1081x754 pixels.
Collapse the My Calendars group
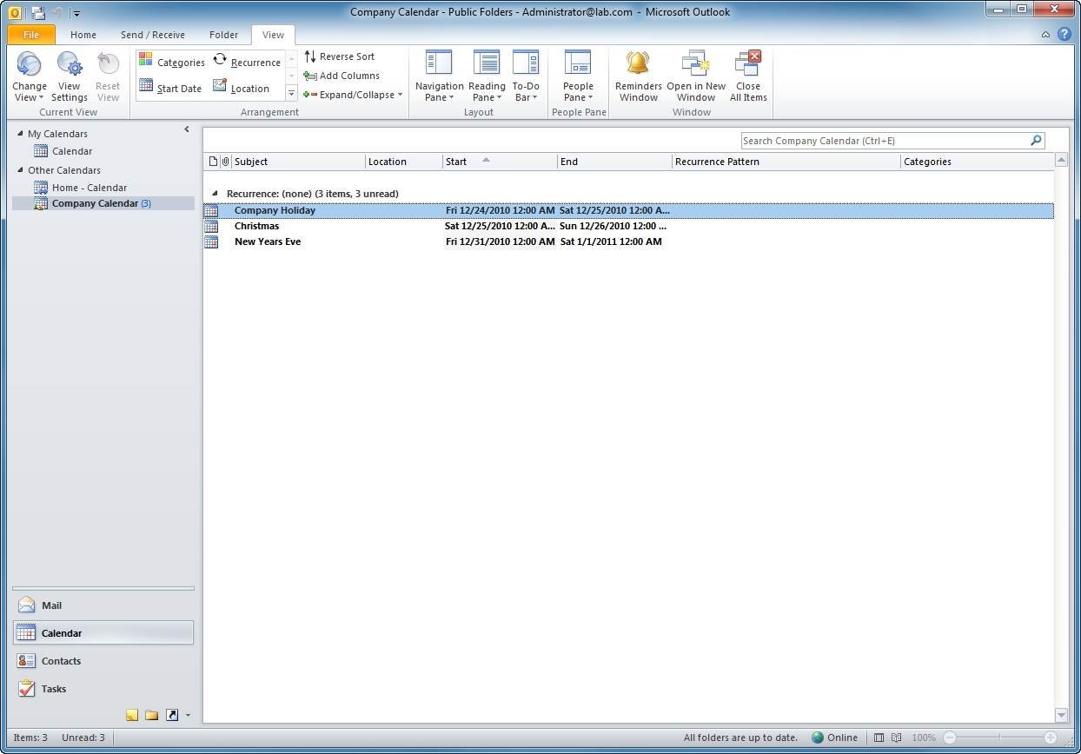click(x=21, y=134)
